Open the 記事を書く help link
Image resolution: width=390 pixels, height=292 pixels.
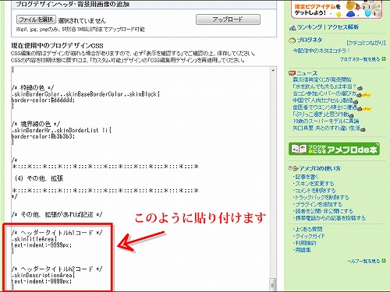pos(307,177)
